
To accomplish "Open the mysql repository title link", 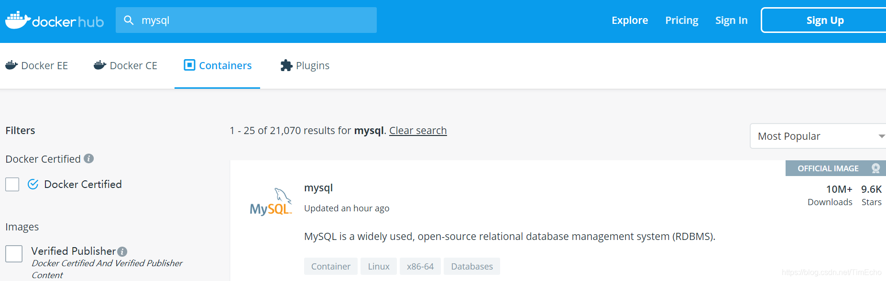I will coord(318,188).
